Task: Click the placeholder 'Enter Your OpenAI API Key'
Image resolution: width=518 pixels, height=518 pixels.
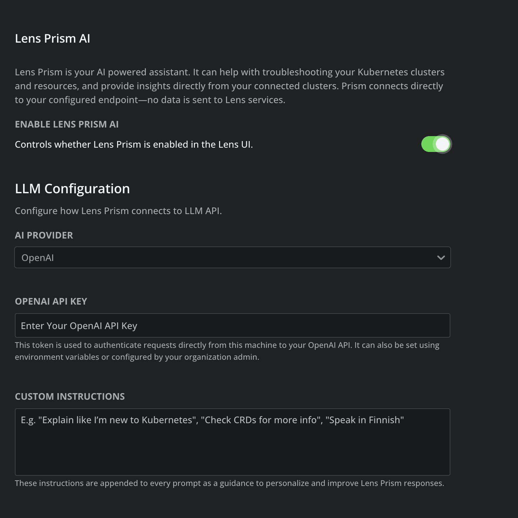Action: [x=79, y=325]
